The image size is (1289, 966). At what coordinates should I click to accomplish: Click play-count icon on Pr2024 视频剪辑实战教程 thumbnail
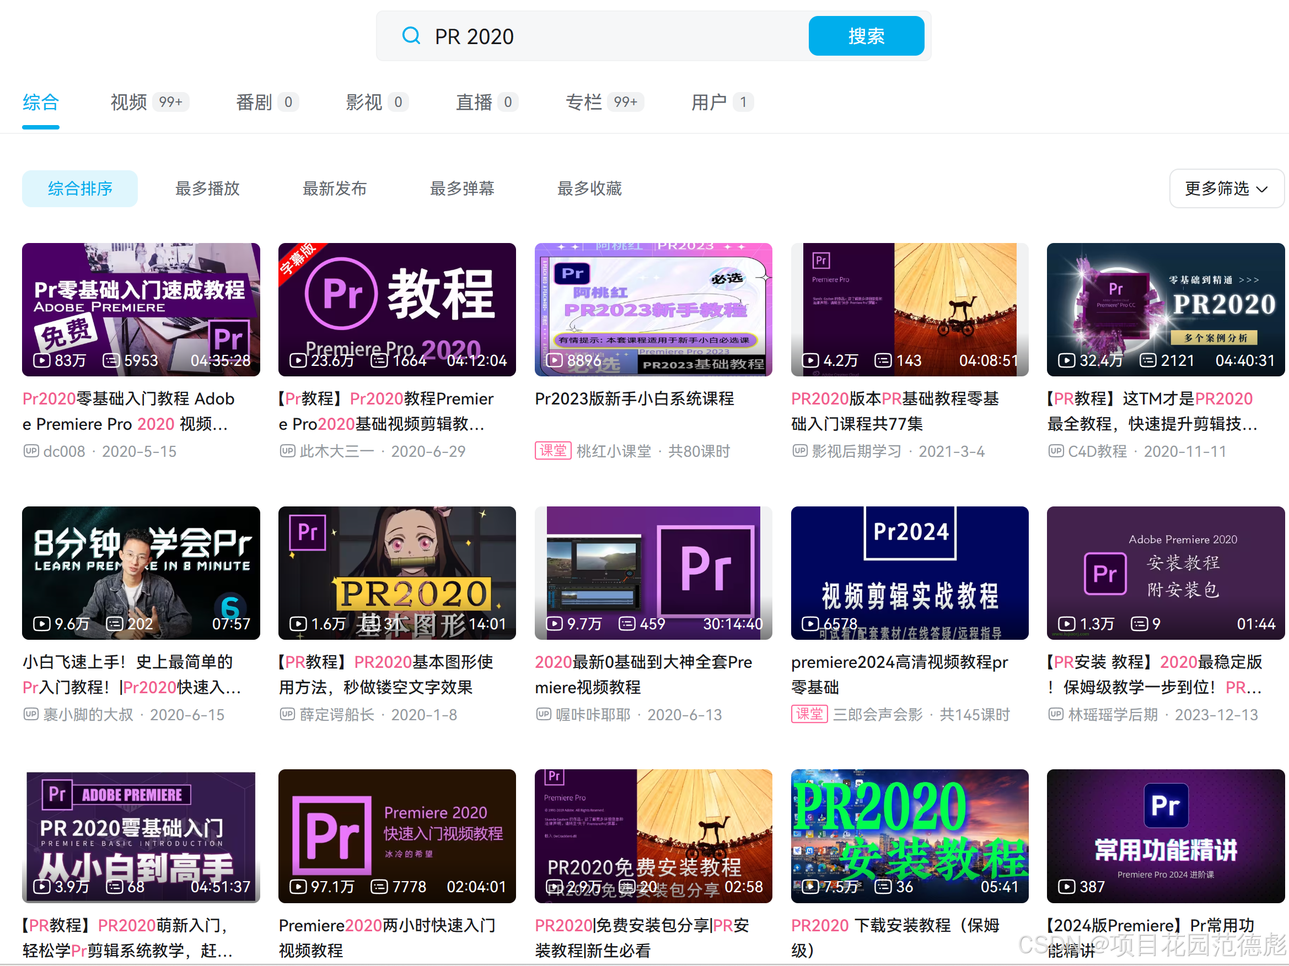810,624
